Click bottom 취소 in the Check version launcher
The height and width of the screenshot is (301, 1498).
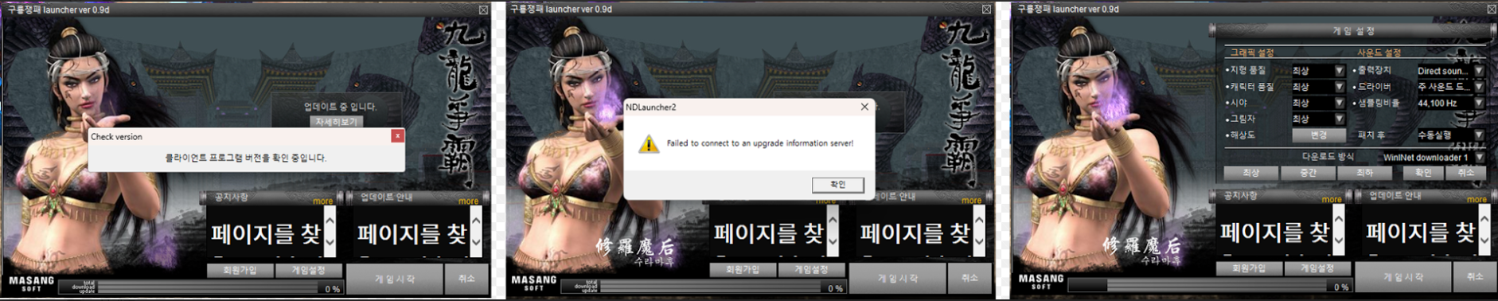[x=466, y=279]
